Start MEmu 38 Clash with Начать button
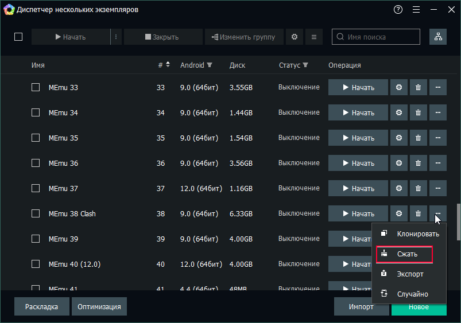Viewport: 461px width, 323px height. [x=358, y=213]
